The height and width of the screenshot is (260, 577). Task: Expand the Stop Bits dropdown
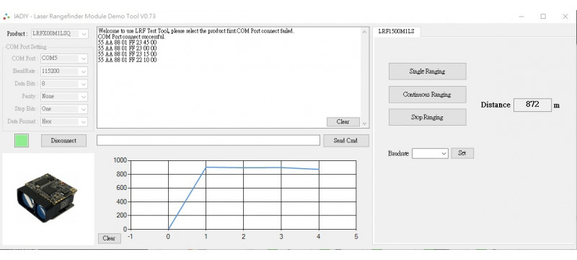point(64,109)
